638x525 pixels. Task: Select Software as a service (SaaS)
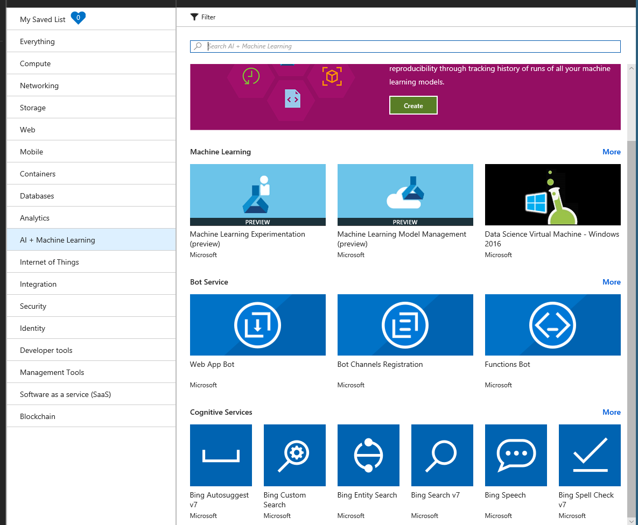91,394
